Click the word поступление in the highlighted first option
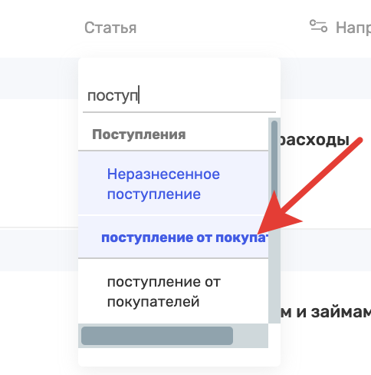Image resolution: width=371 pixels, height=375 pixels. (x=154, y=194)
